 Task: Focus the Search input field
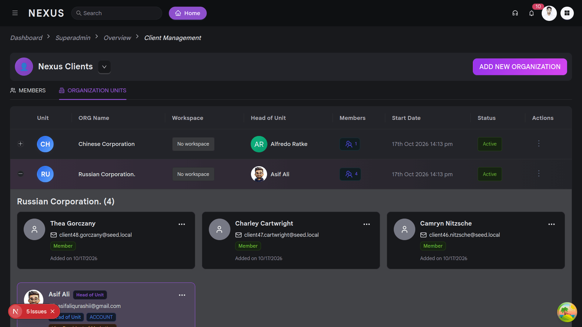(x=117, y=13)
